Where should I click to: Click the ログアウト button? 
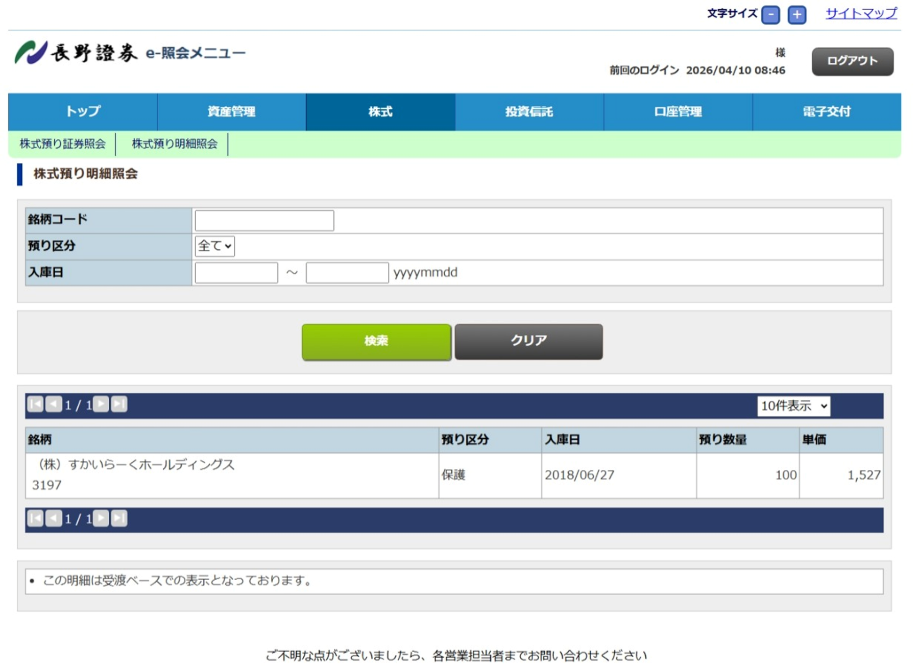(x=853, y=61)
